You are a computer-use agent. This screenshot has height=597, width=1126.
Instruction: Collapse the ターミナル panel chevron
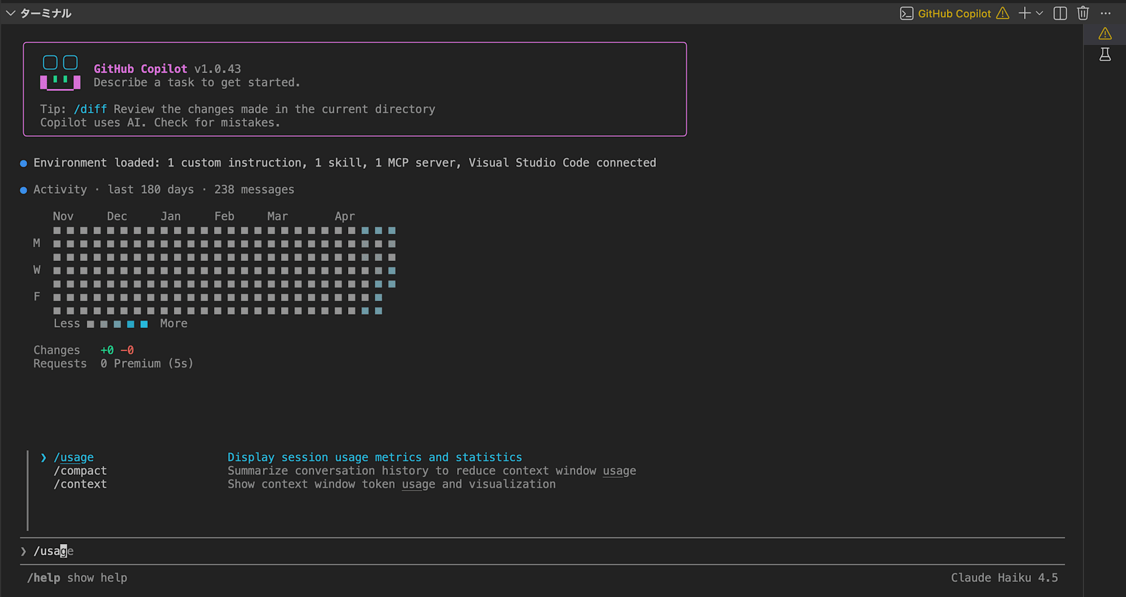click(x=10, y=13)
